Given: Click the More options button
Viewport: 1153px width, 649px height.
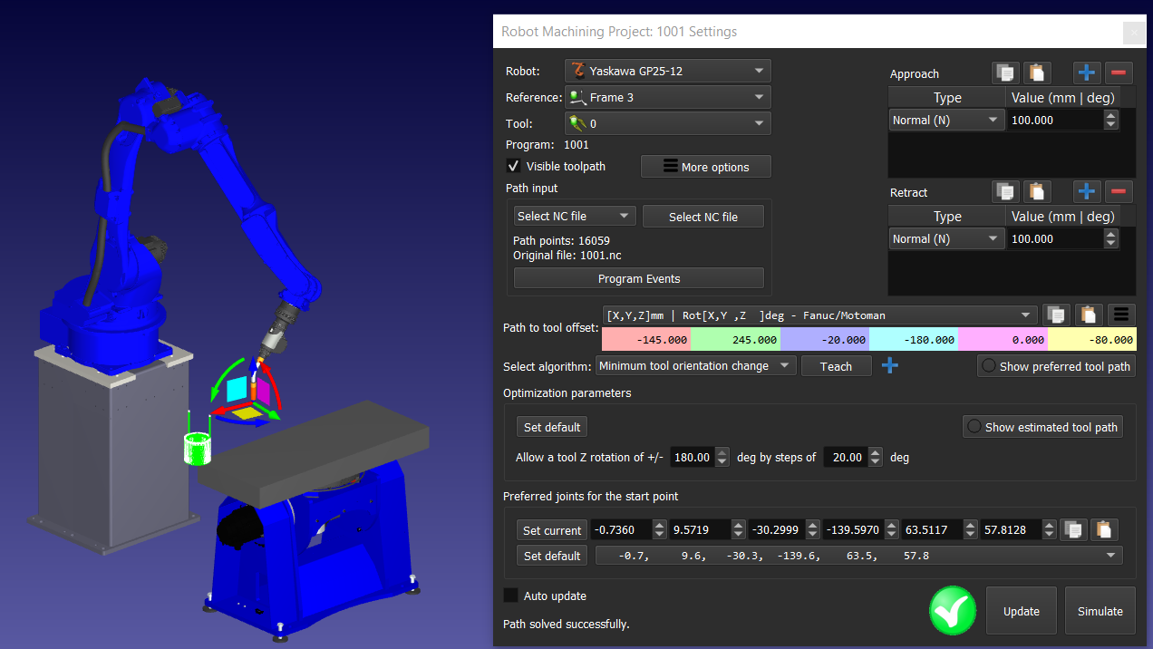Looking at the screenshot, I should 705,167.
